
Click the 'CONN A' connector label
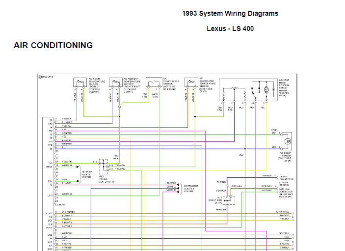60,204
